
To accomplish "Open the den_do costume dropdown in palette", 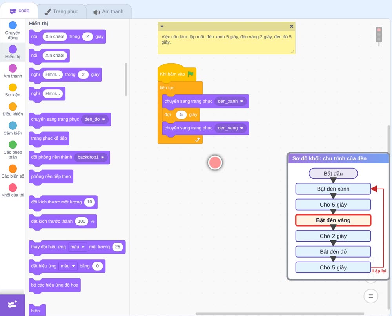I will pos(95,119).
